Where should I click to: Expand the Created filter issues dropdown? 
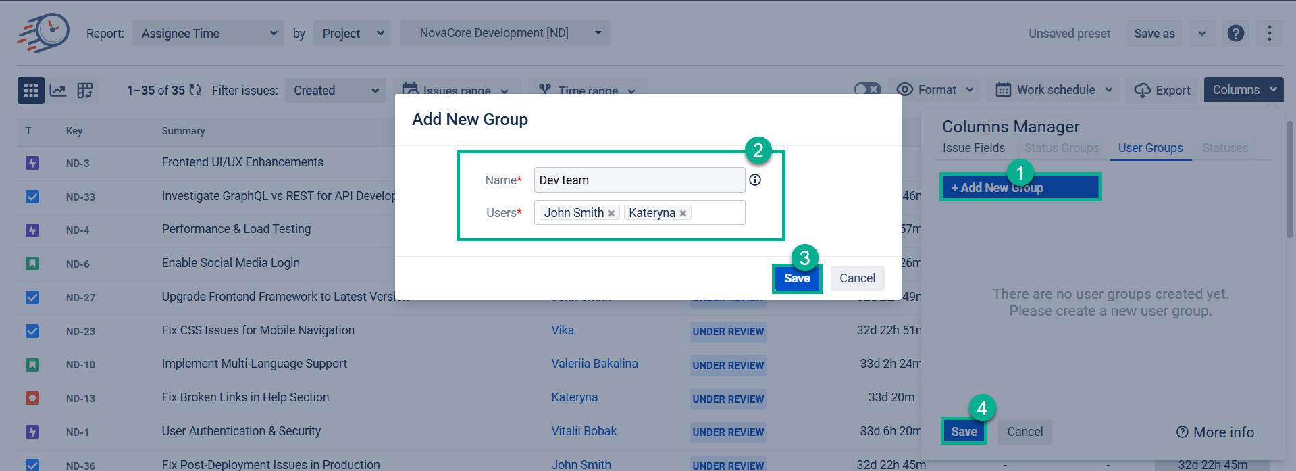(x=335, y=91)
